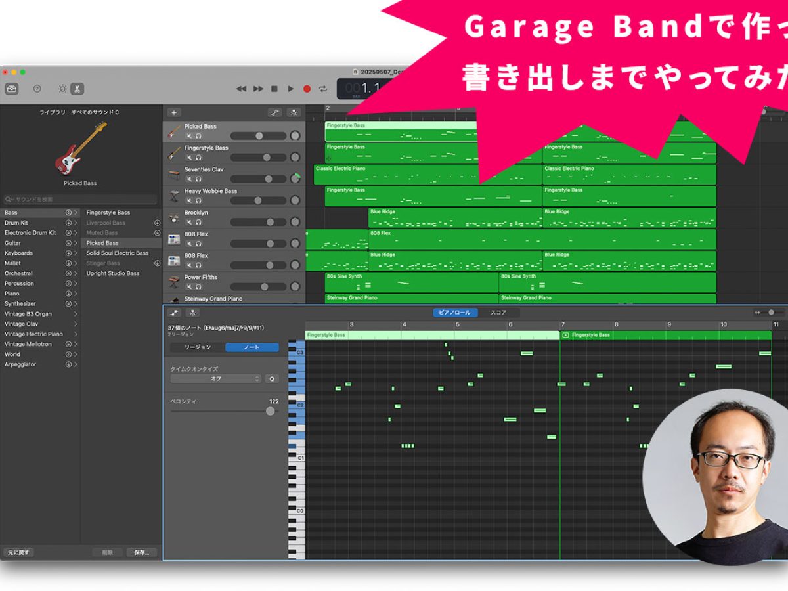Toggle the Cycle loop button
Viewport: 788px width, 591px height.
(x=323, y=89)
